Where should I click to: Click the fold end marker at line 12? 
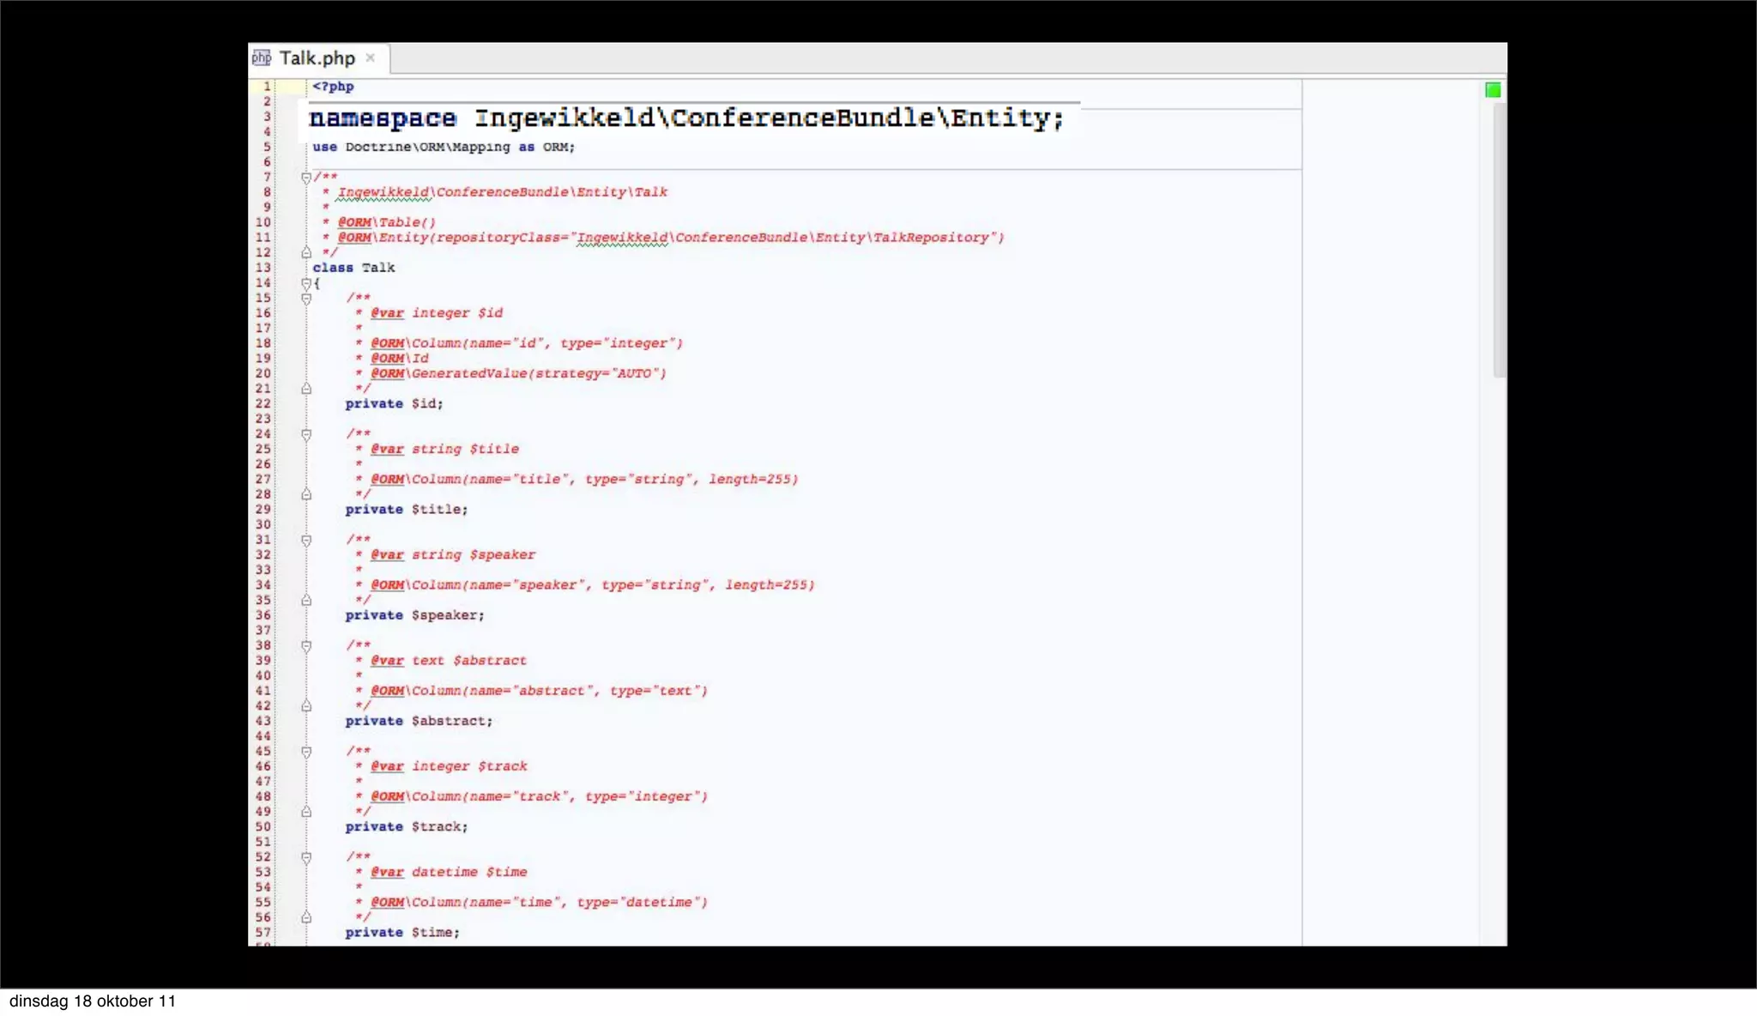click(x=306, y=252)
